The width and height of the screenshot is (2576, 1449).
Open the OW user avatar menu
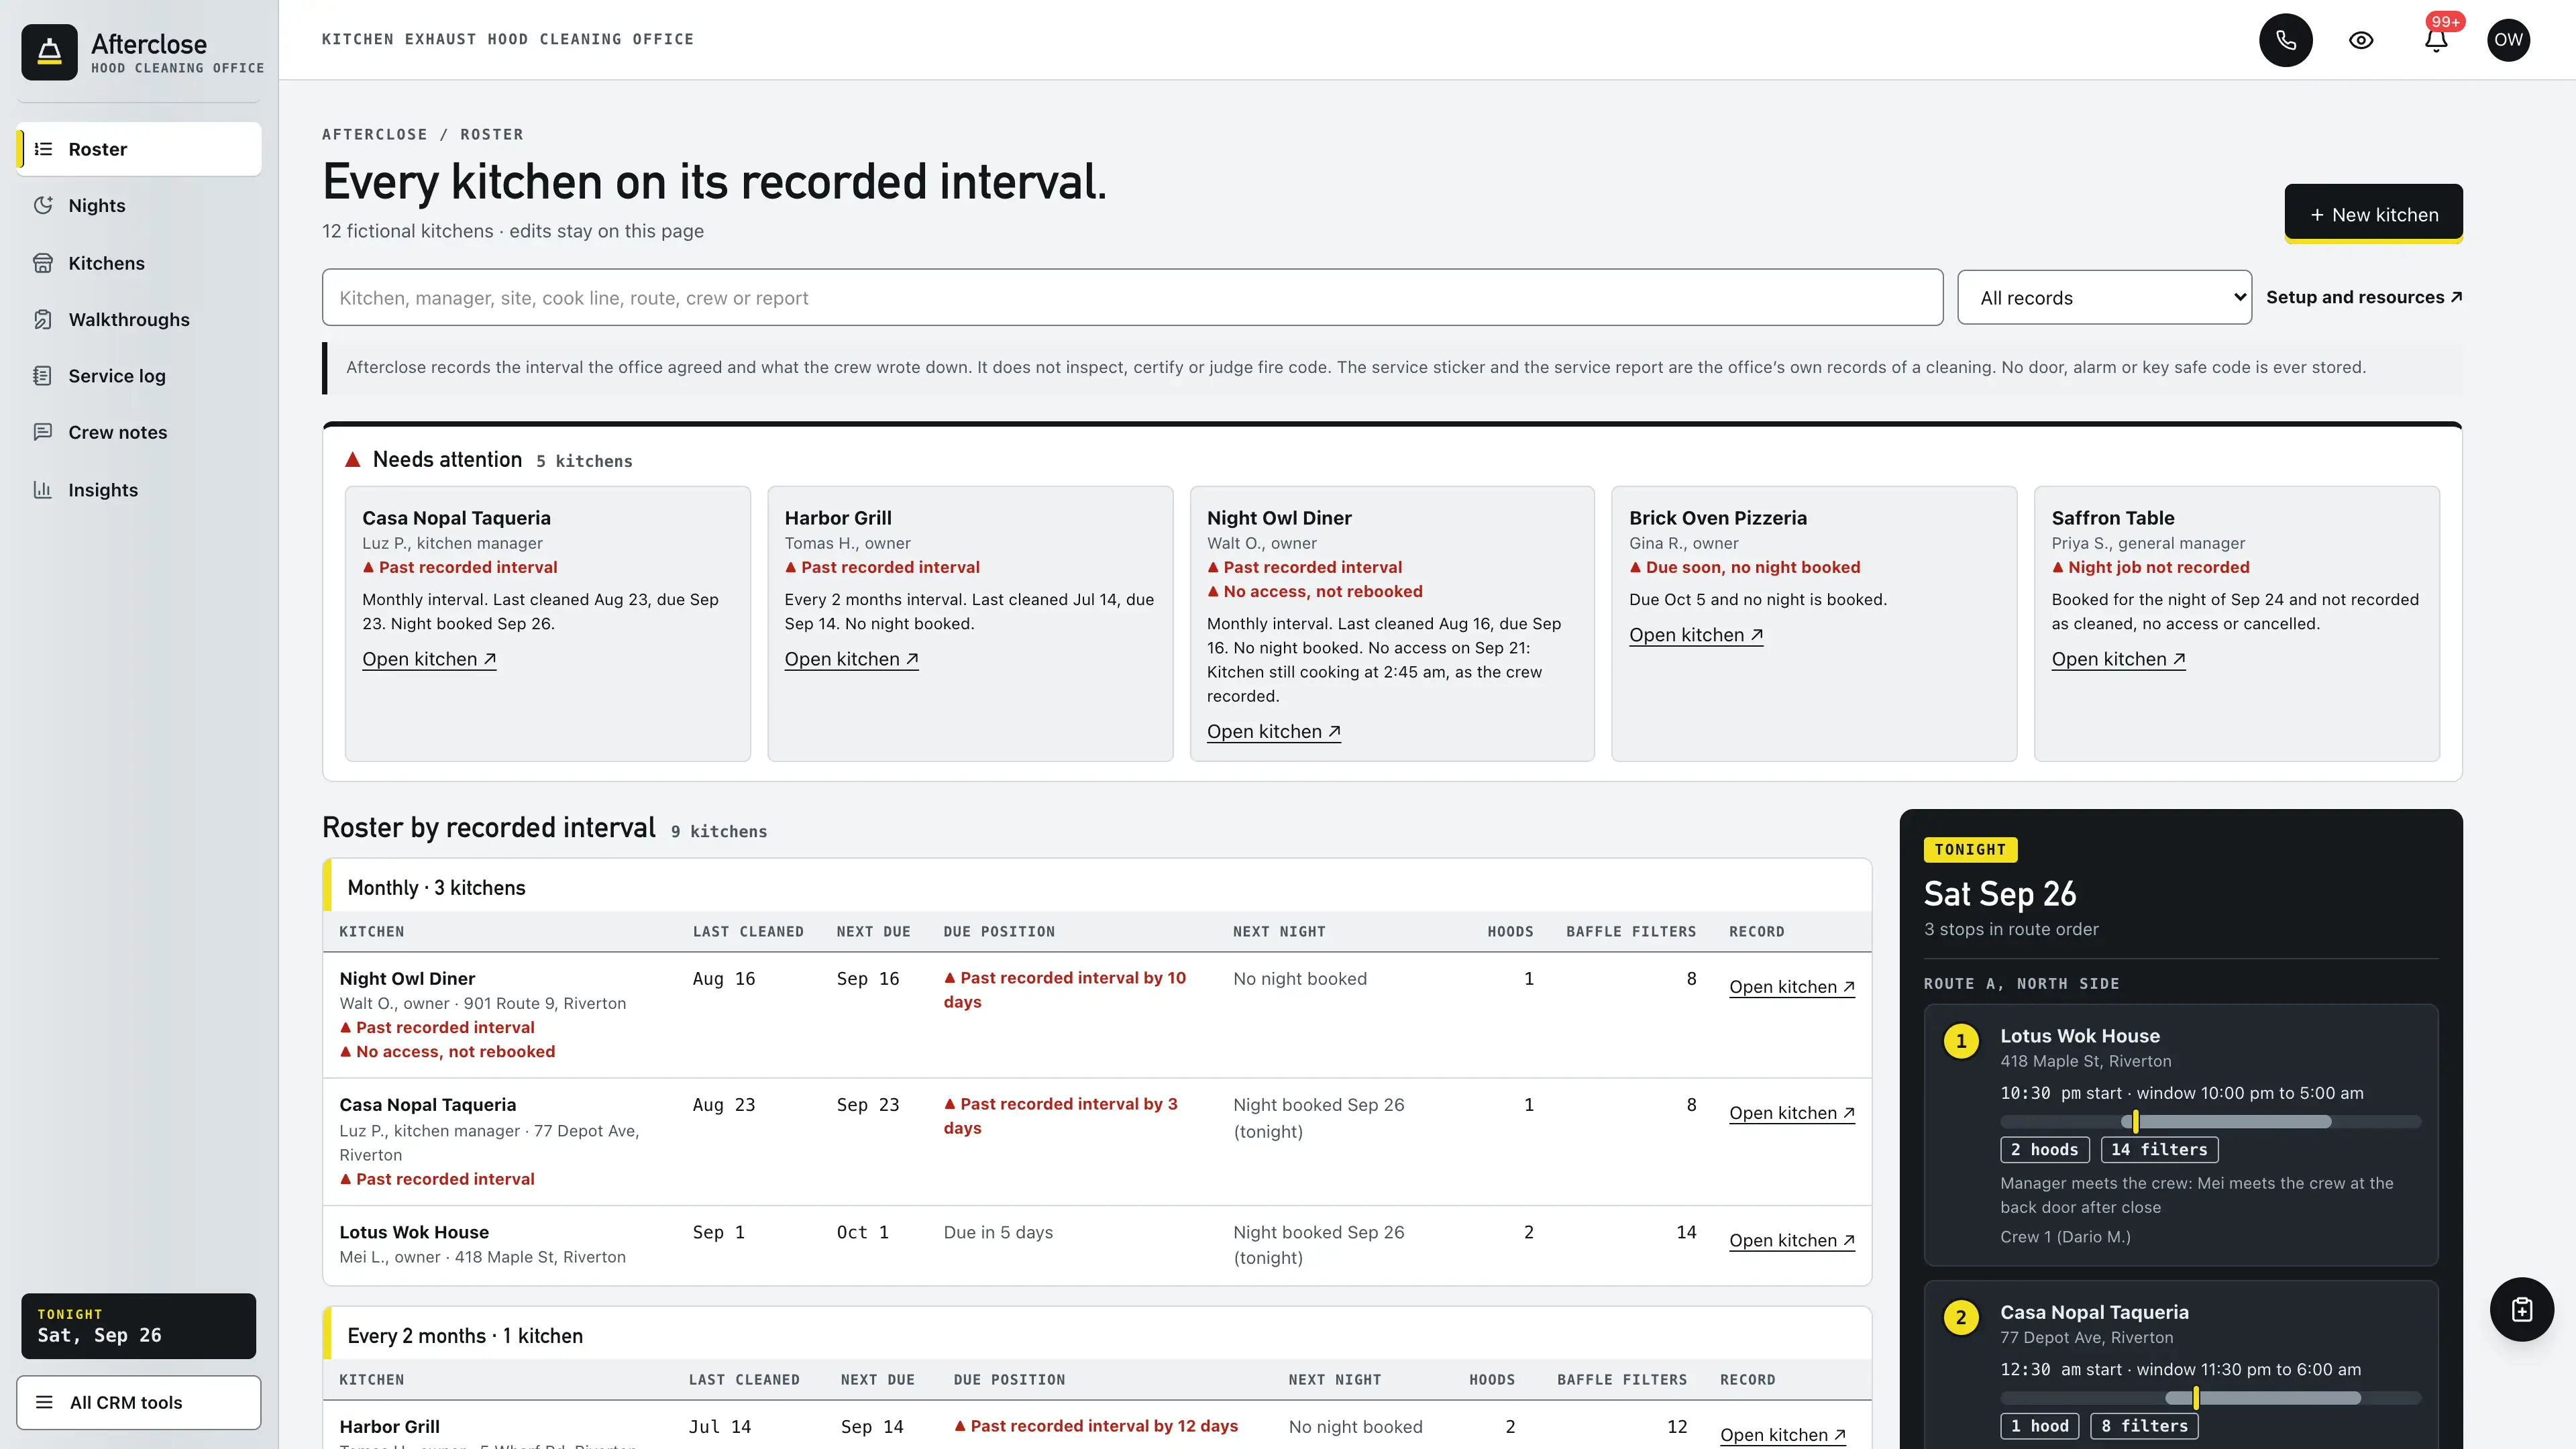pos(2508,40)
